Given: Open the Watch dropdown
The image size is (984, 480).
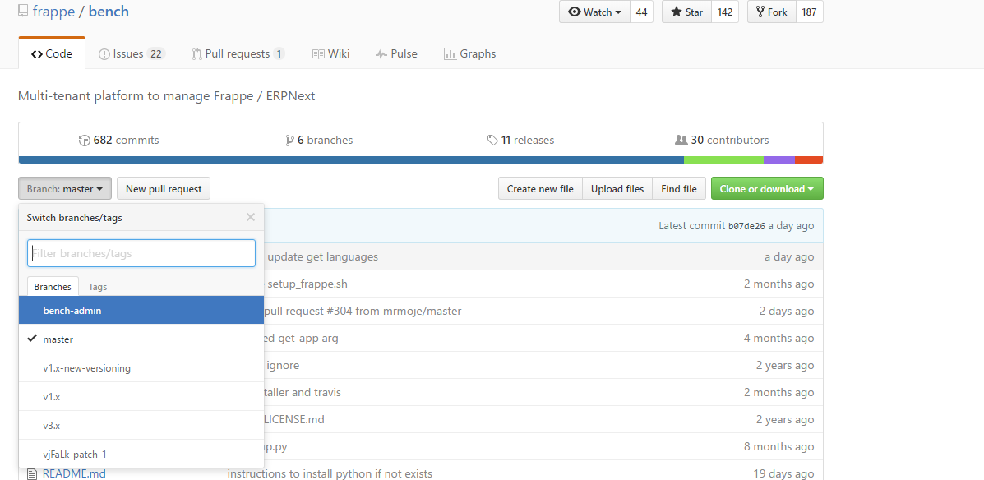Looking at the screenshot, I should point(594,12).
